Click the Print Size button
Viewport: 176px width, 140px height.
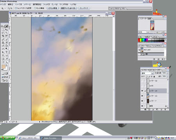pyautogui.click(x=84, y=8)
